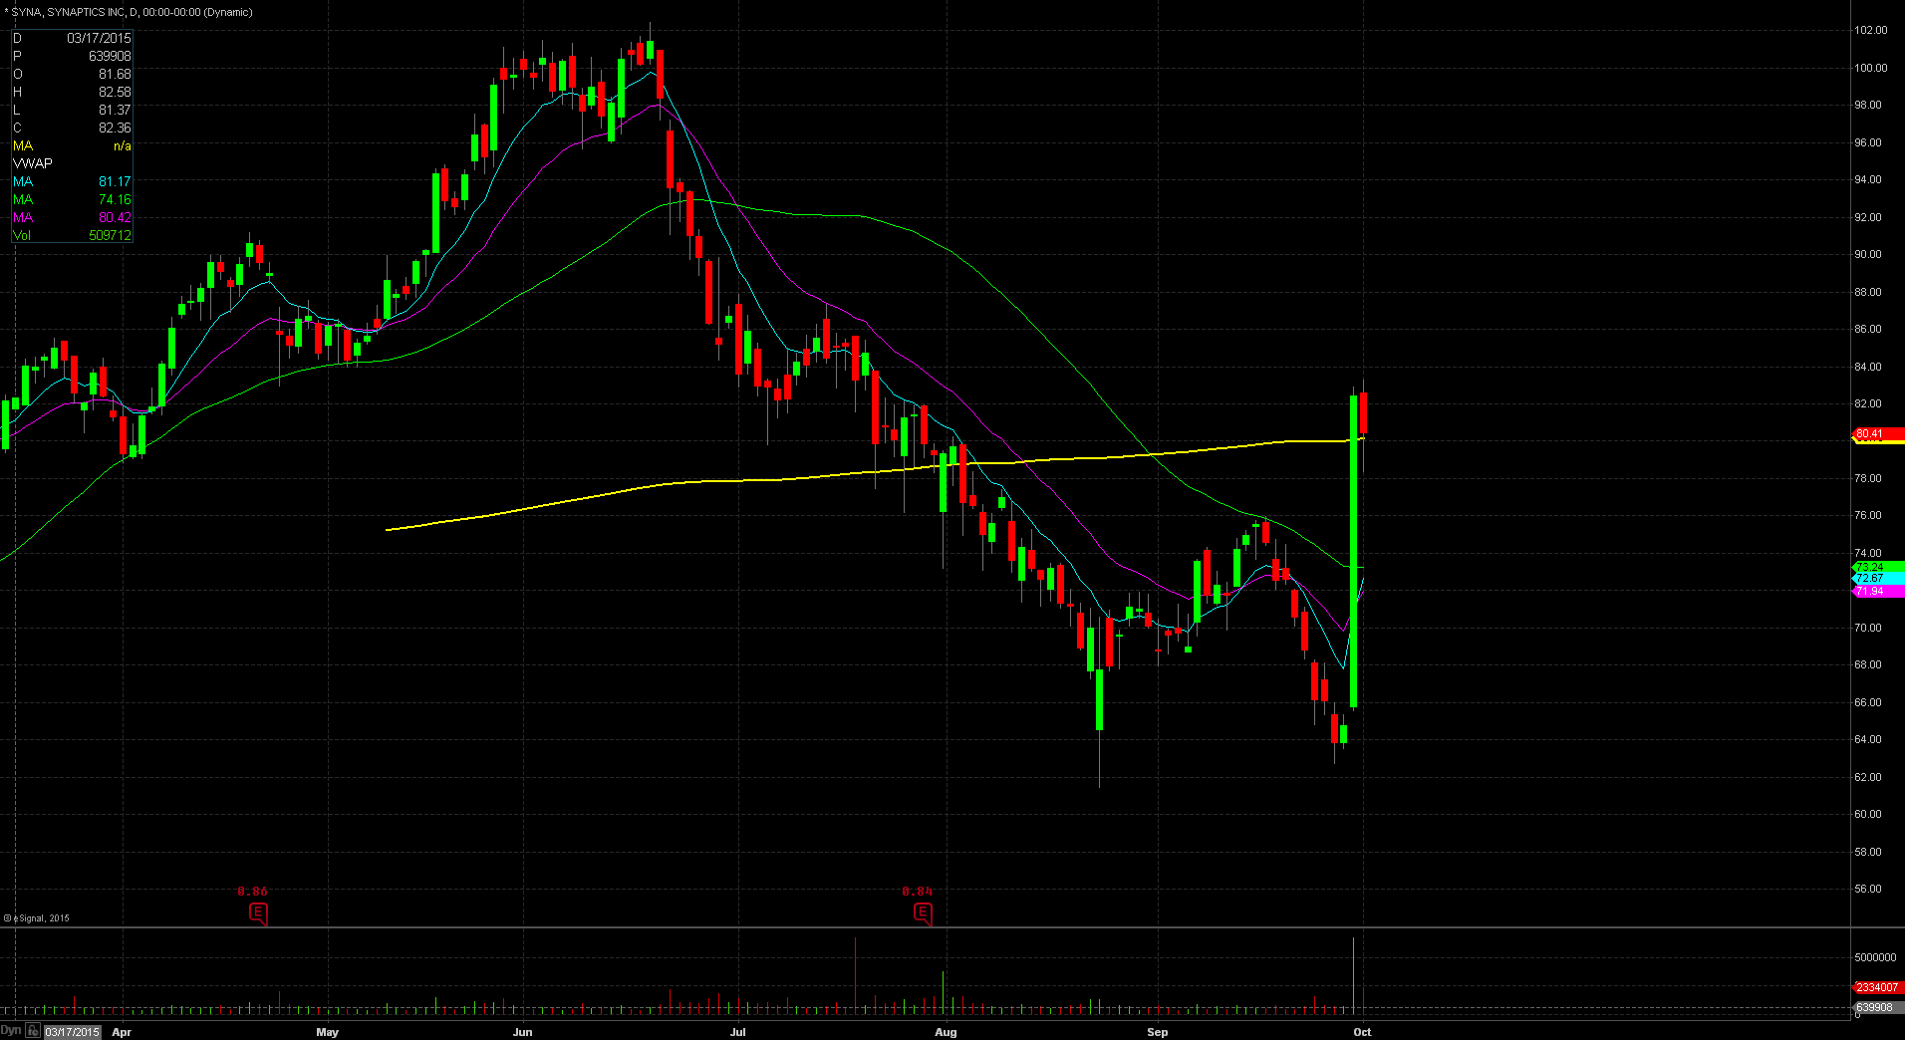Click the Jul label on the time axis
The width and height of the screenshot is (1905, 1040).
[737, 1032]
